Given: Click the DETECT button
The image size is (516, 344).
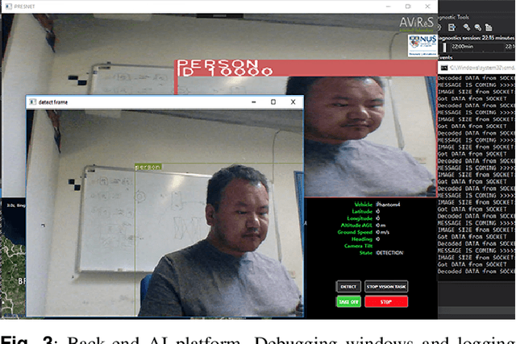Looking at the screenshot, I should pos(348,287).
